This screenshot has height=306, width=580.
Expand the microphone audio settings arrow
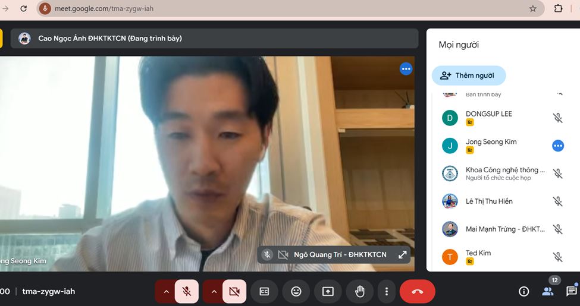tap(165, 292)
